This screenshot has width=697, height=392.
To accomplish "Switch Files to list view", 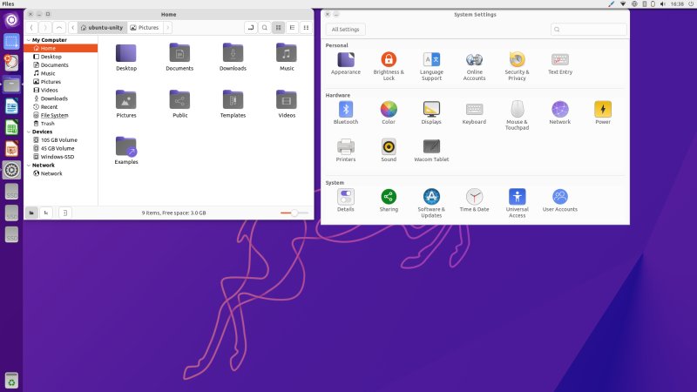I will click(x=292, y=28).
